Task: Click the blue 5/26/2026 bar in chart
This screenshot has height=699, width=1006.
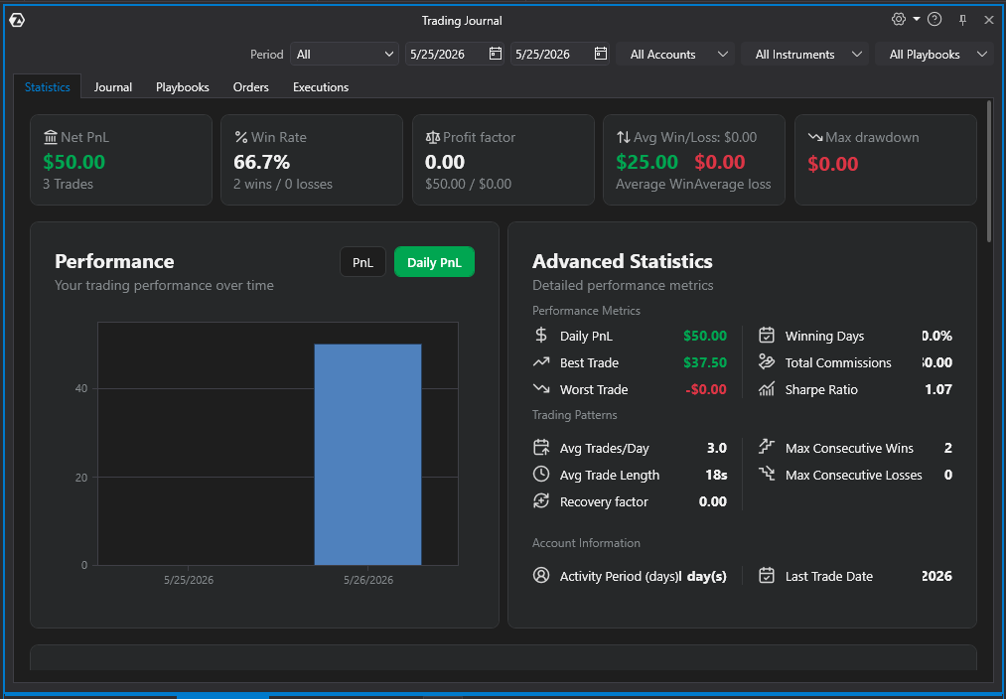Action: coord(367,454)
